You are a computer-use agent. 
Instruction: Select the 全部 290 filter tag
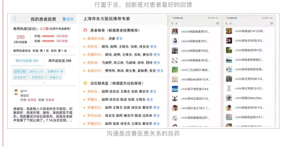pos(20,72)
